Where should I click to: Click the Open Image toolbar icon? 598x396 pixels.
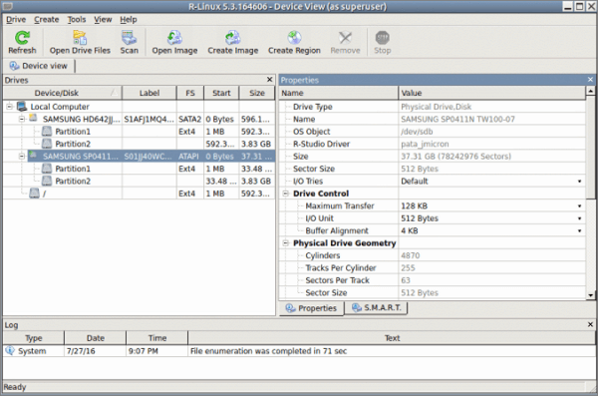(x=174, y=38)
